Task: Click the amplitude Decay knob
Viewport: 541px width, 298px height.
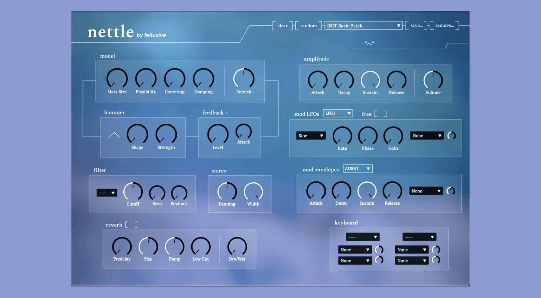Action: pyautogui.click(x=344, y=80)
